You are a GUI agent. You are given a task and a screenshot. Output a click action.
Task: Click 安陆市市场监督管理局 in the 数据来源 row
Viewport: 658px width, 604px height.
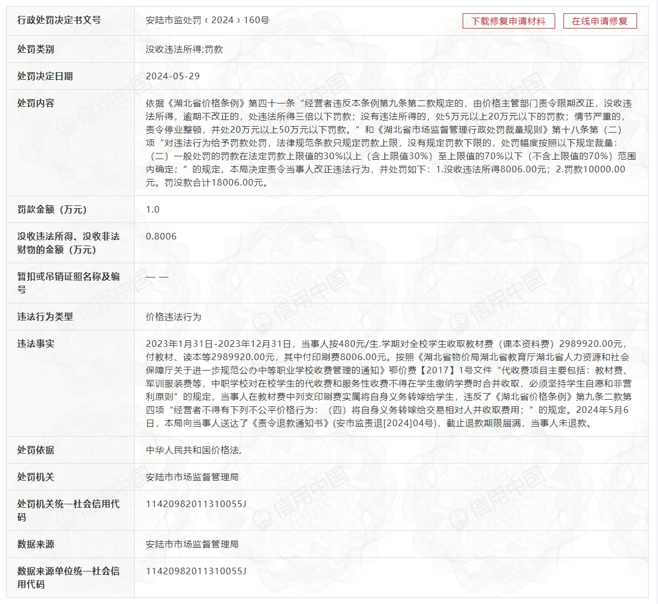[x=192, y=544]
